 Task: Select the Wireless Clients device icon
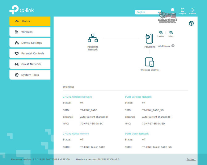[x=150, y=62]
